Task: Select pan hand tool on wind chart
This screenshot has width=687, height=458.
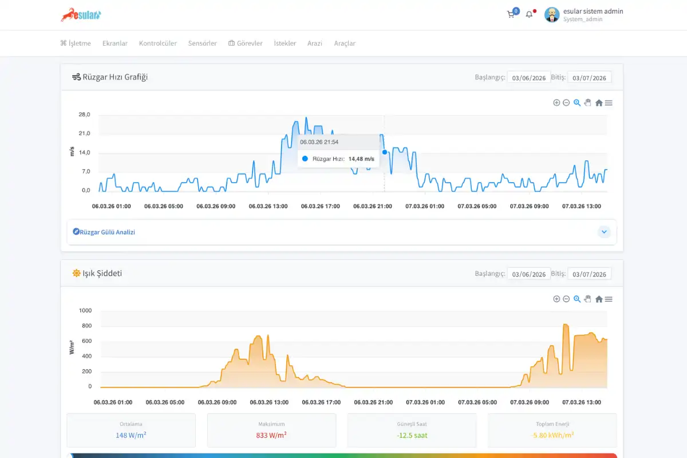Action: tap(587, 102)
